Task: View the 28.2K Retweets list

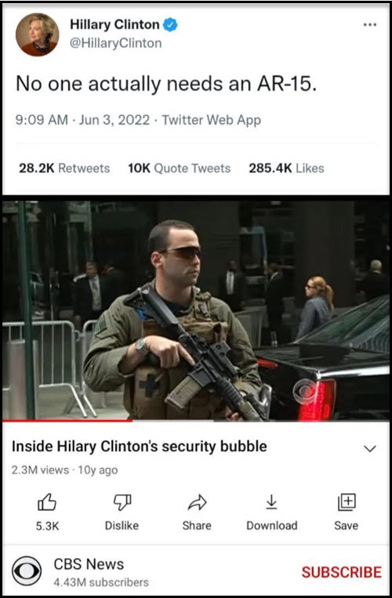Action: point(64,169)
